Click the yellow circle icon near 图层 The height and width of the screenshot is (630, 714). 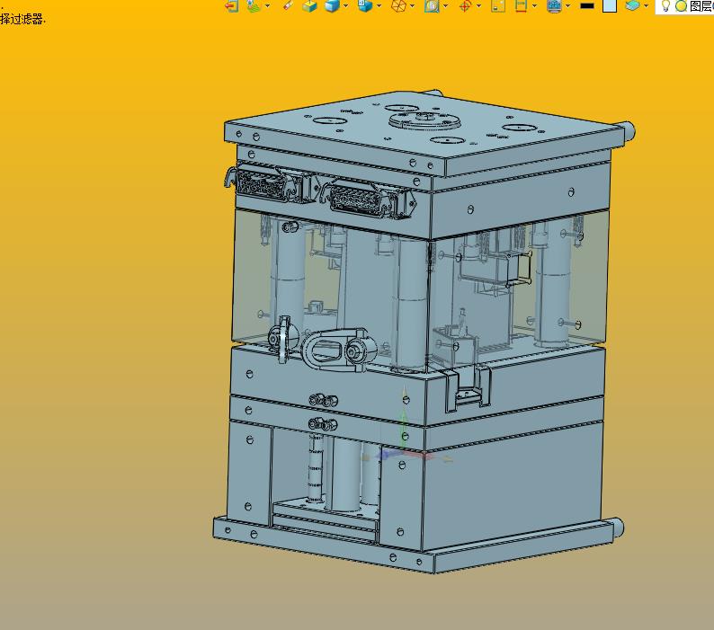[x=682, y=6]
